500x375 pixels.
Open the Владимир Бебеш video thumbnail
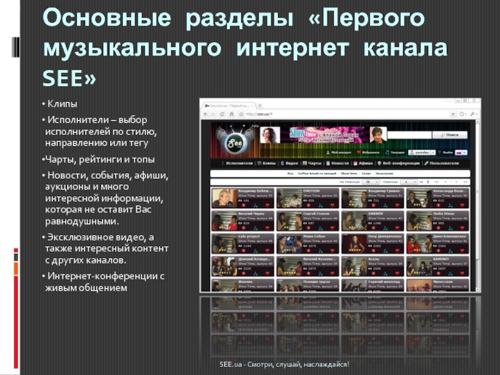coord(224,198)
